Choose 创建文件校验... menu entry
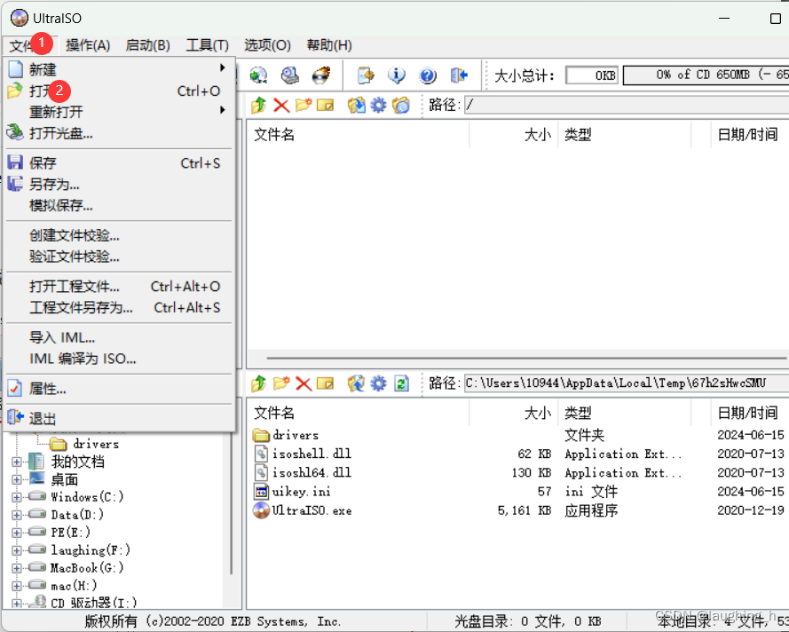 (119, 235)
